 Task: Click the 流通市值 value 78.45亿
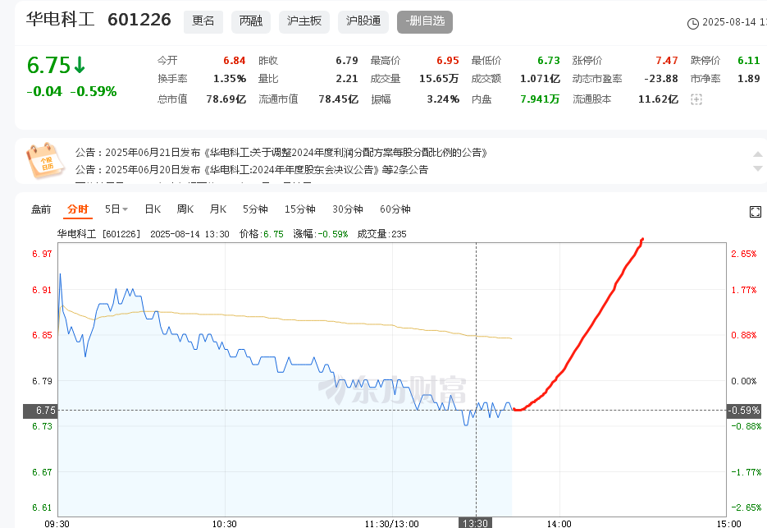[x=339, y=99]
